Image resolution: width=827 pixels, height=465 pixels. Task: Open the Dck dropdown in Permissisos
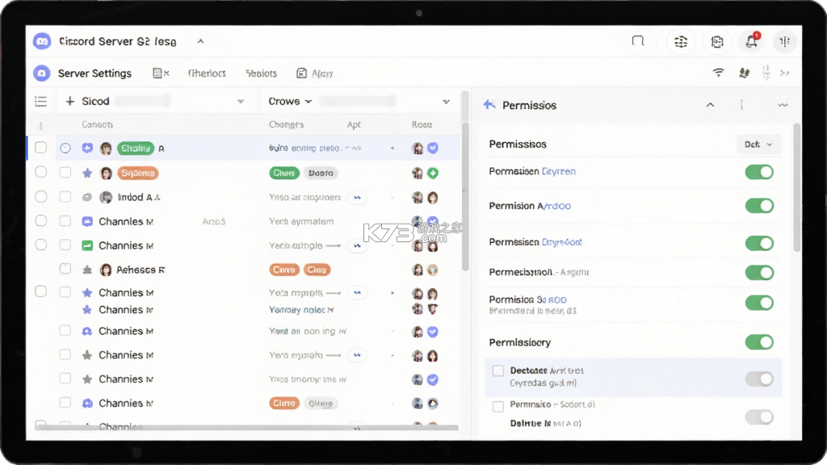pyautogui.click(x=758, y=144)
